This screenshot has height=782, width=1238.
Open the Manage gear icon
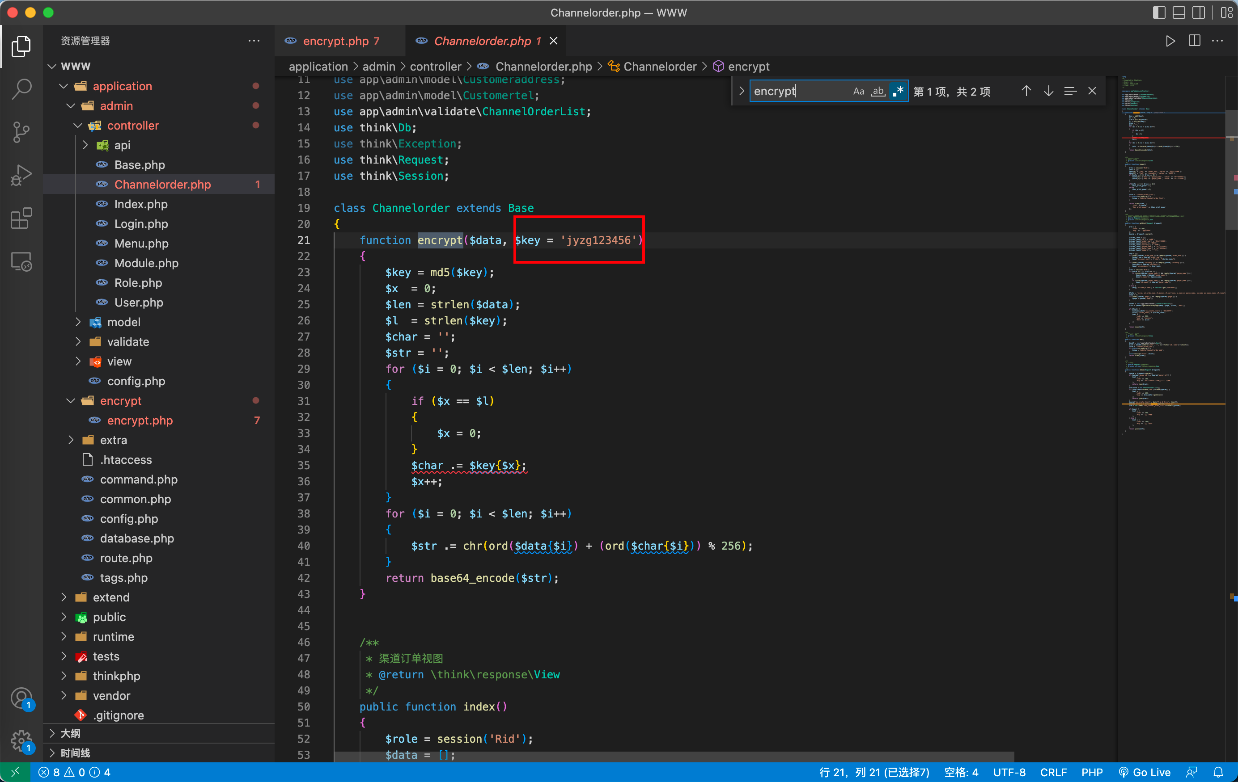tap(21, 741)
